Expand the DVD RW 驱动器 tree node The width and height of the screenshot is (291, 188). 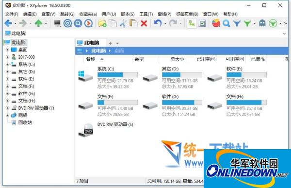pos(7,108)
